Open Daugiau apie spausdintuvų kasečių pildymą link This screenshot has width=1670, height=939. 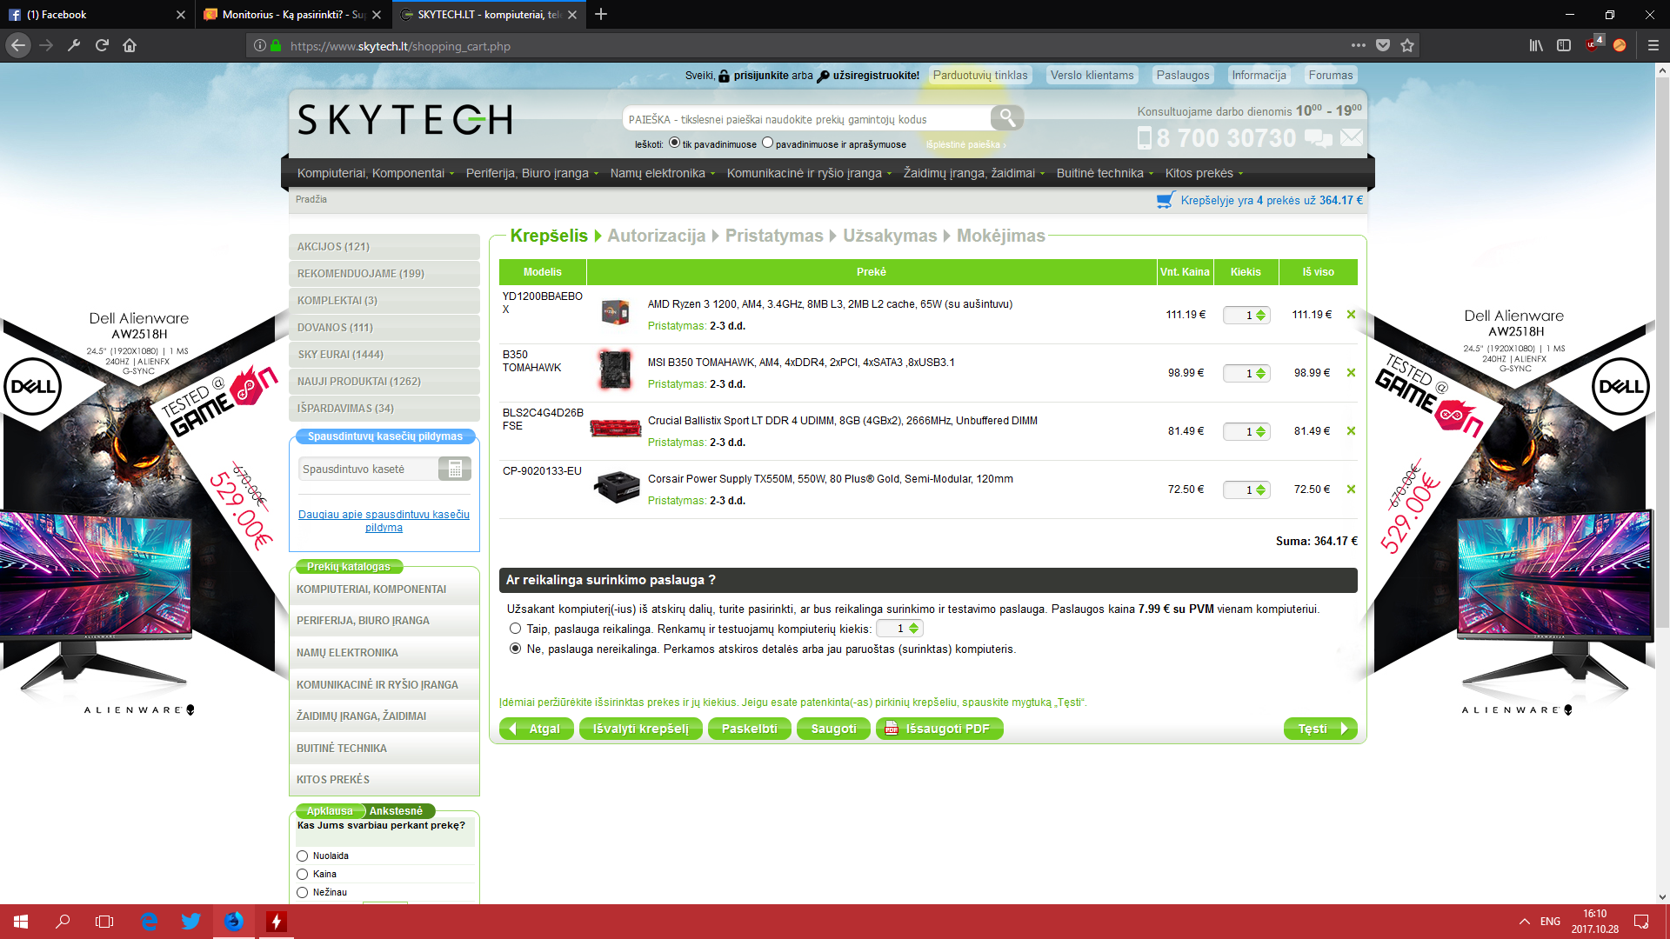[x=384, y=521]
